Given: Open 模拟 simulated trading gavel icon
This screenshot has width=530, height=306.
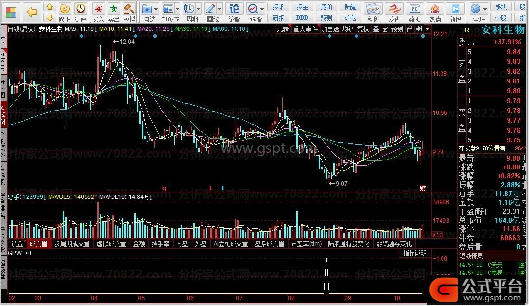Looking at the screenshot, I should click(129, 9).
